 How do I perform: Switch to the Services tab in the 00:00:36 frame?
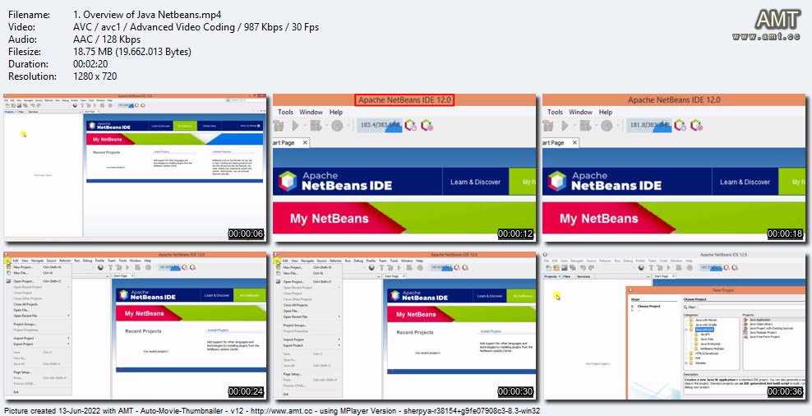(584, 276)
